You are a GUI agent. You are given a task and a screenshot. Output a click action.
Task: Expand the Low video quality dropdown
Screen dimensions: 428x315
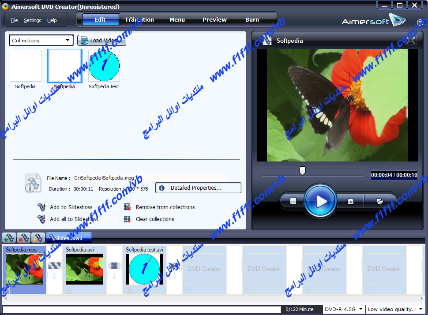396,309
